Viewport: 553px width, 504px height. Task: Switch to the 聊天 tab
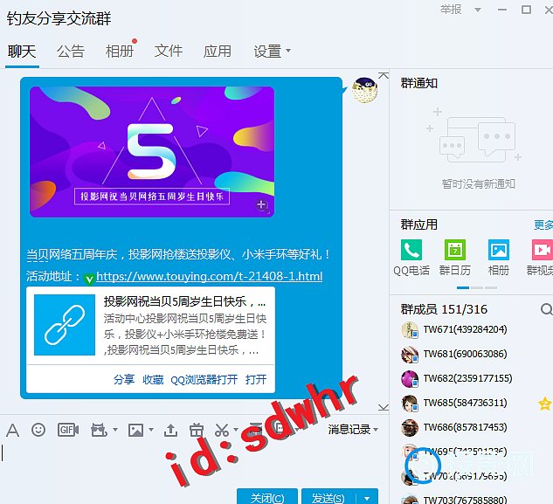tap(22, 52)
